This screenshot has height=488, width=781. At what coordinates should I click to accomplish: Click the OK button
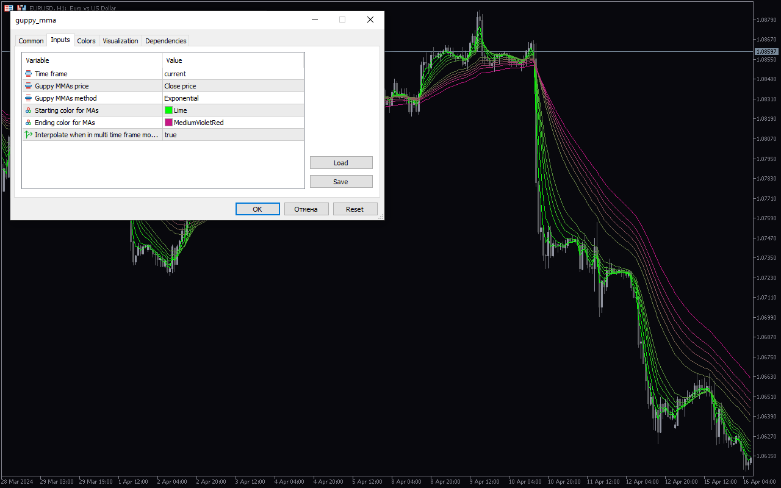pos(257,209)
